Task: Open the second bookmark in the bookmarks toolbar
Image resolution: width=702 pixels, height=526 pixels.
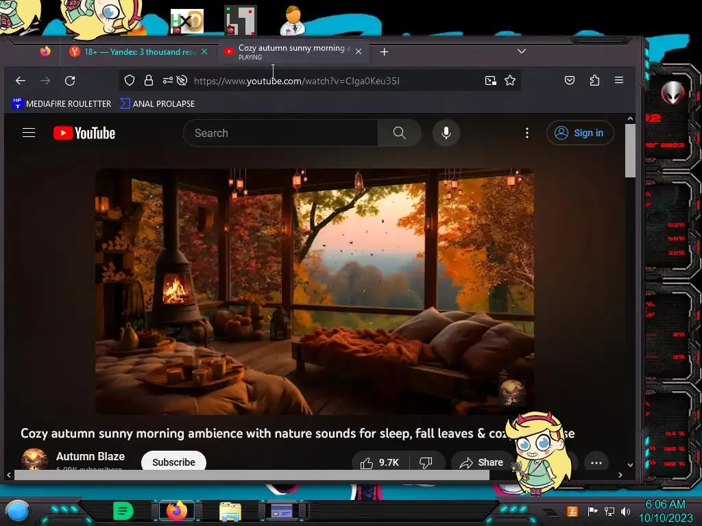Action: pyautogui.click(x=157, y=104)
